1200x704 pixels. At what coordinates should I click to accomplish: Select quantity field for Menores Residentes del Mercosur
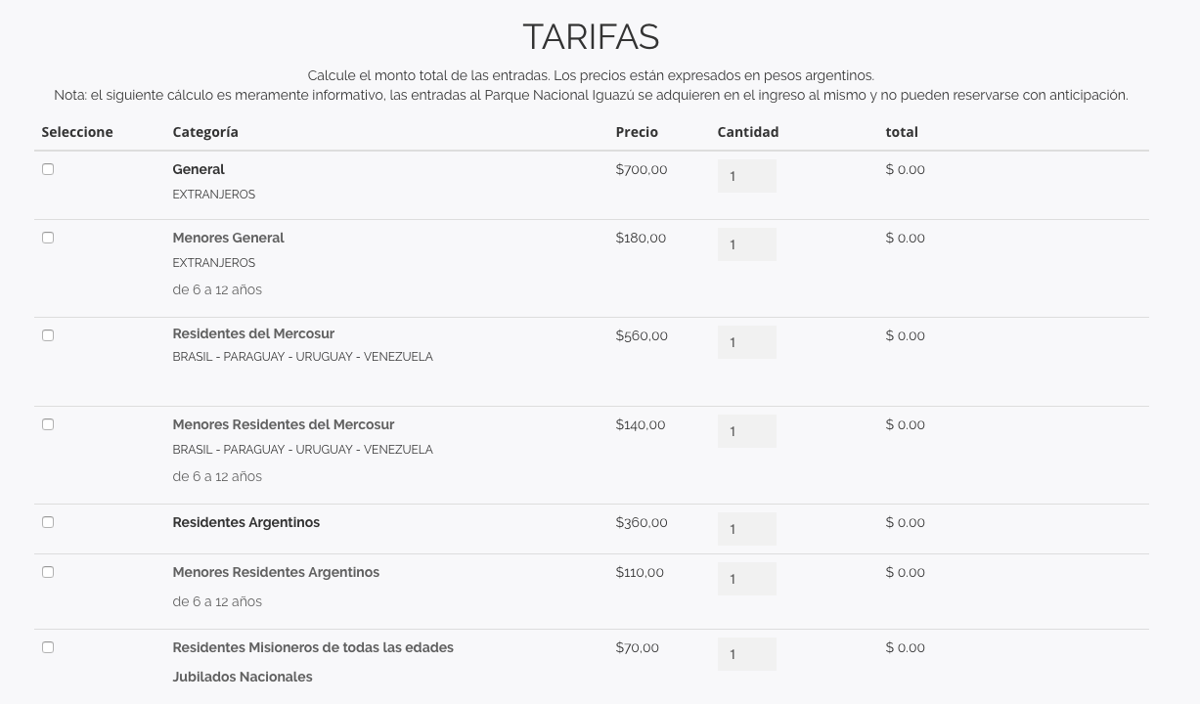tap(747, 431)
